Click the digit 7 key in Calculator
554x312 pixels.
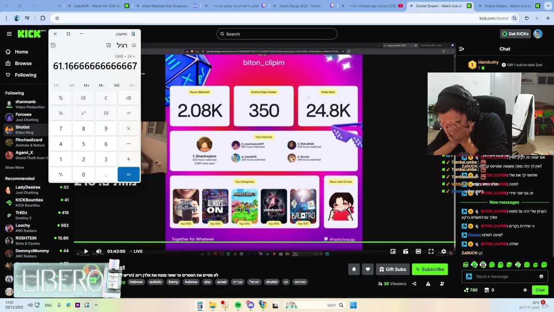pos(61,129)
